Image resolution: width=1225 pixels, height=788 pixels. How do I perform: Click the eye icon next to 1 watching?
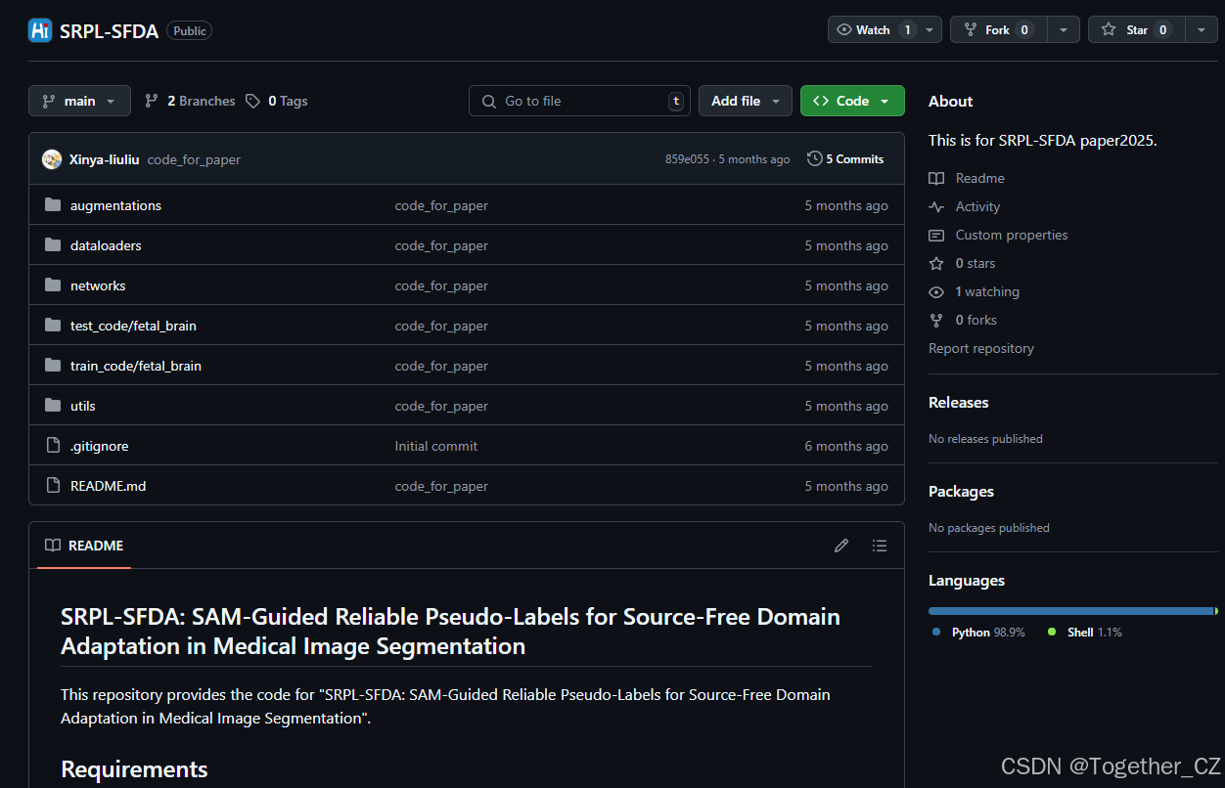[x=936, y=291]
